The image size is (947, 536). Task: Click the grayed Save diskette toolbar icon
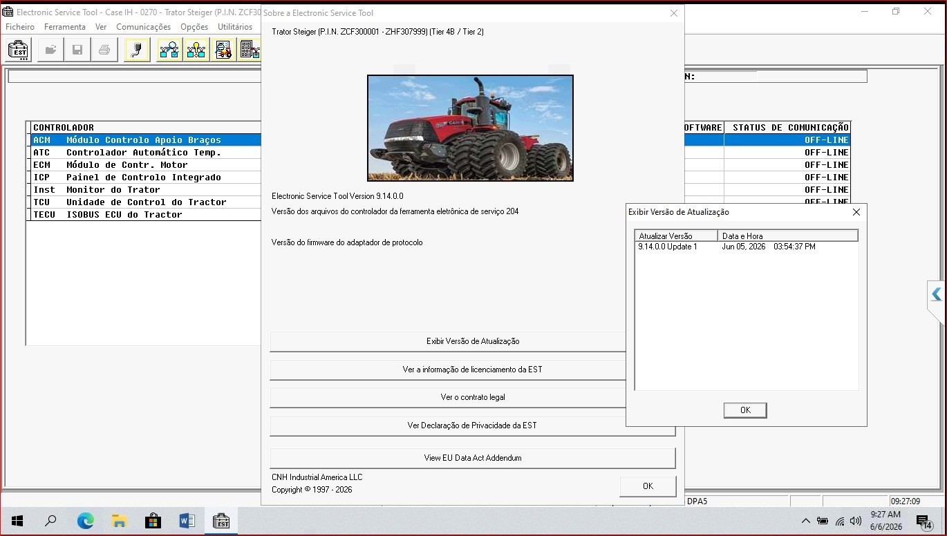[77, 50]
